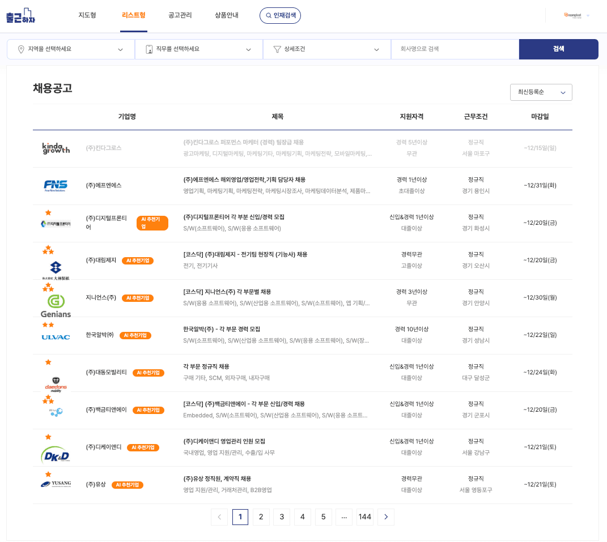Click AI 추천기업 badge for (주)유상

pyautogui.click(x=128, y=485)
